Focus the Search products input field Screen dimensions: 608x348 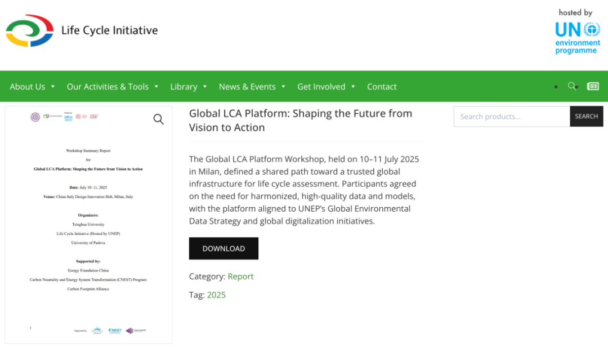[511, 117]
